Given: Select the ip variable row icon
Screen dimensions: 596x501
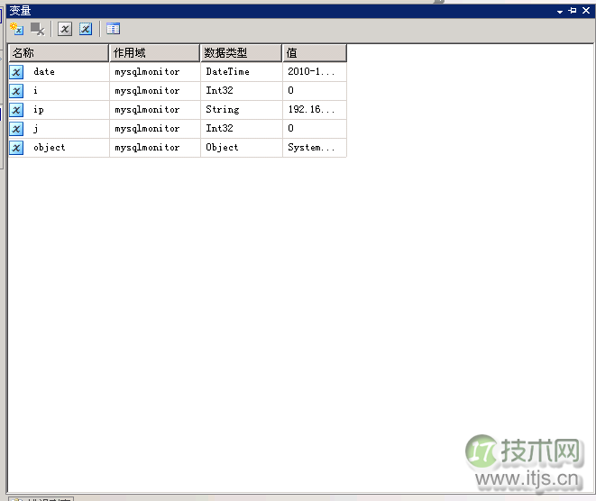Looking at the screenshot, I should (16, 110).
